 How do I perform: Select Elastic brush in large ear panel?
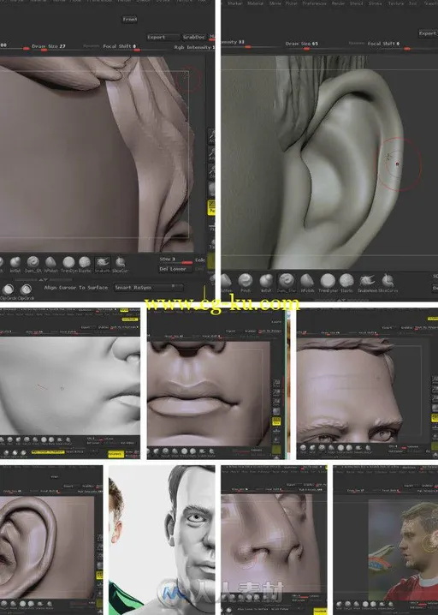point(346,283)
